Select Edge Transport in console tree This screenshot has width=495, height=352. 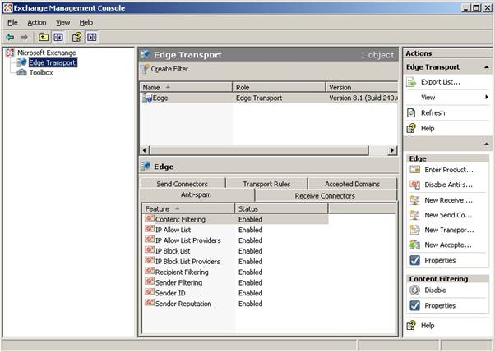(x=53, y=62)
